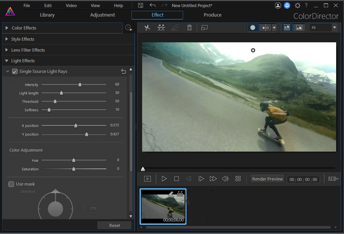This screenshot has width=344, height=234.
Task: Open help question mark icon
Action: click(x=306, y=5)
